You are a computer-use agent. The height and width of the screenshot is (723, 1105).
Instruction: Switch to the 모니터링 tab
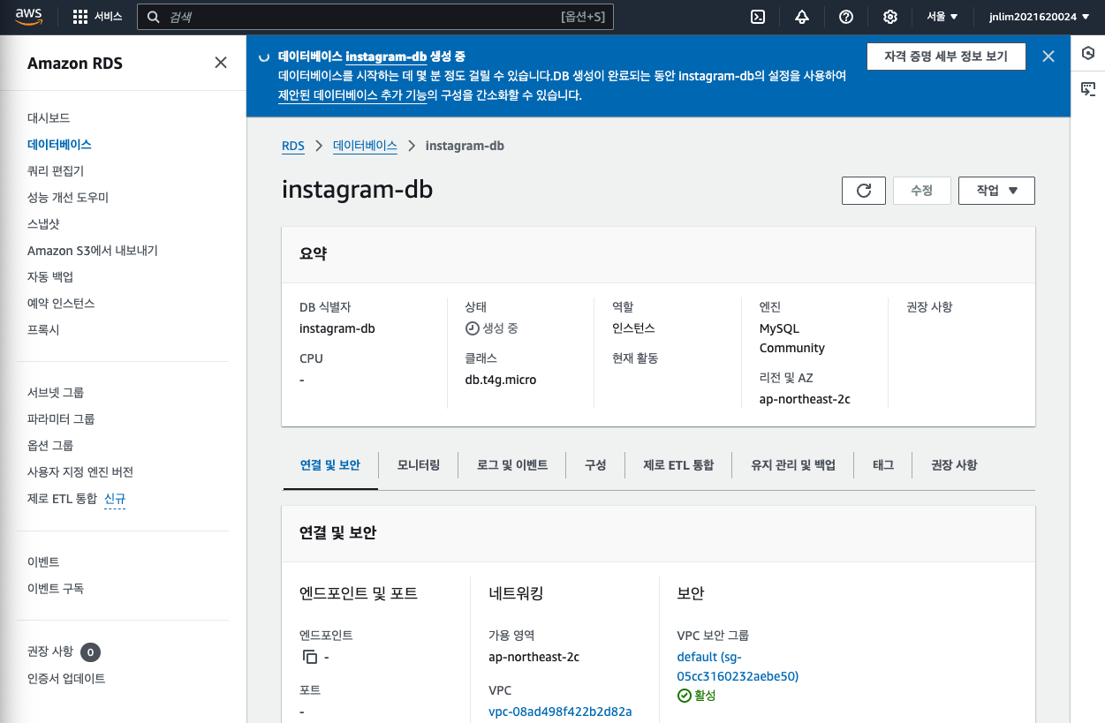pyautogui.click(x=419, y=464)
